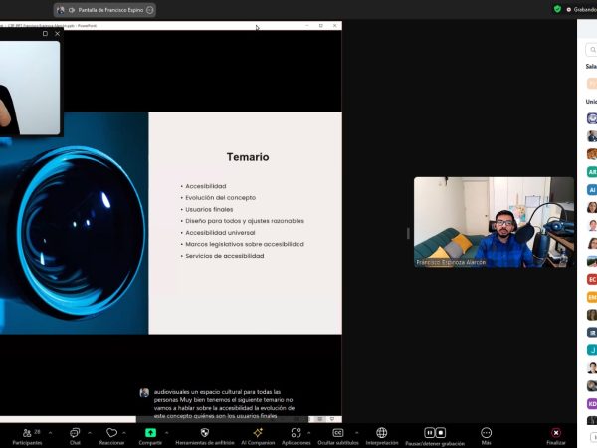Open Interpretación globe icon
The width and height of the screenshot is (597, 448).
pyautogui.click(x=381, y=433)
